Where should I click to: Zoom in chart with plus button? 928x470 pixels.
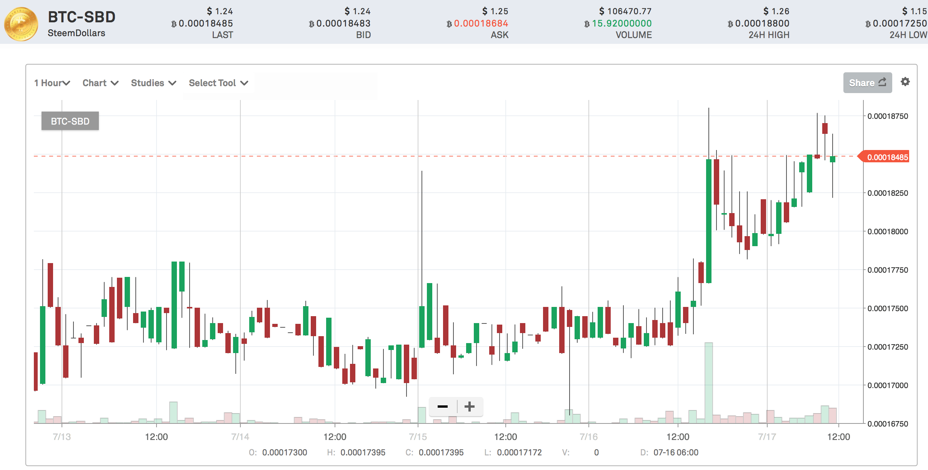tap(470, 407)
